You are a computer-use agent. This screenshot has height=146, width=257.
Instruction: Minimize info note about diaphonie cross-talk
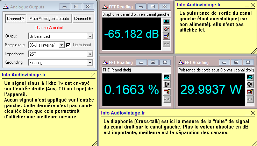(248, 114)
